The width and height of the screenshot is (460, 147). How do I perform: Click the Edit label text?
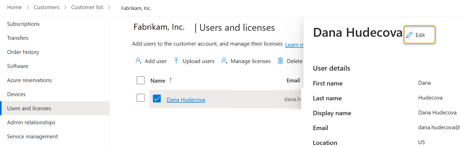coord(420,35)
